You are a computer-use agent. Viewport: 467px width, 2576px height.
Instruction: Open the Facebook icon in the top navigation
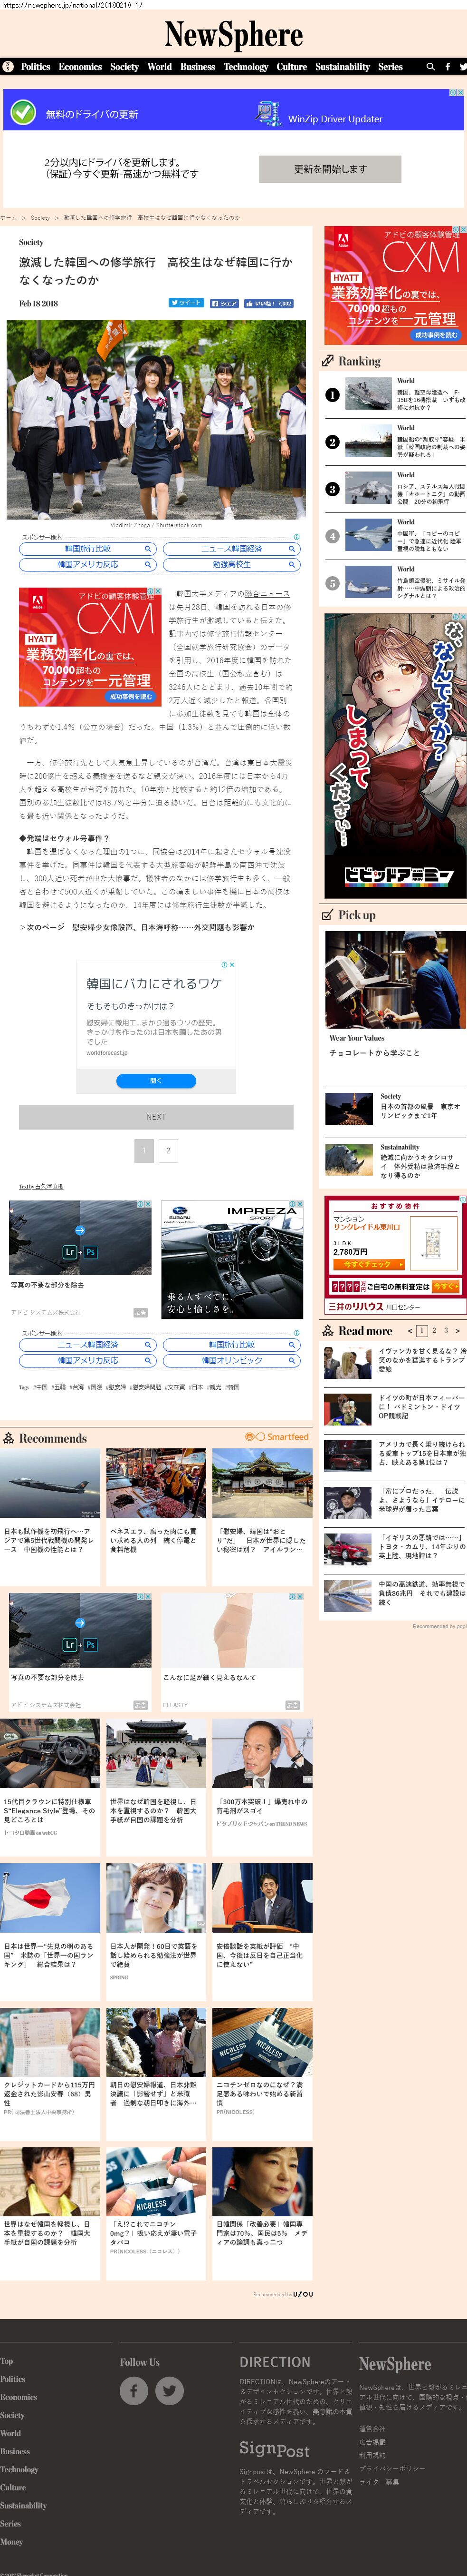447,67
